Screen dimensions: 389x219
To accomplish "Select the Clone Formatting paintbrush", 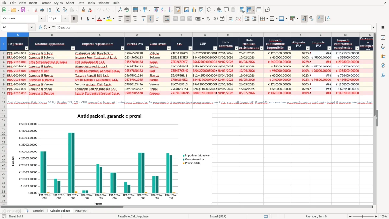I will 83,10.
